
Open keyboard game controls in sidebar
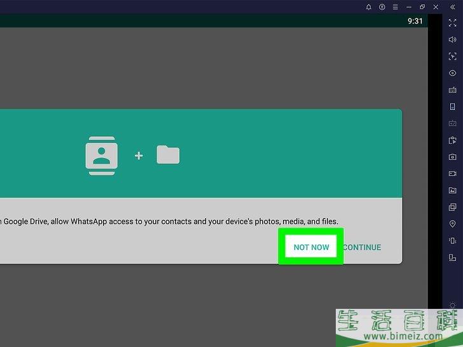click(452, 90)
